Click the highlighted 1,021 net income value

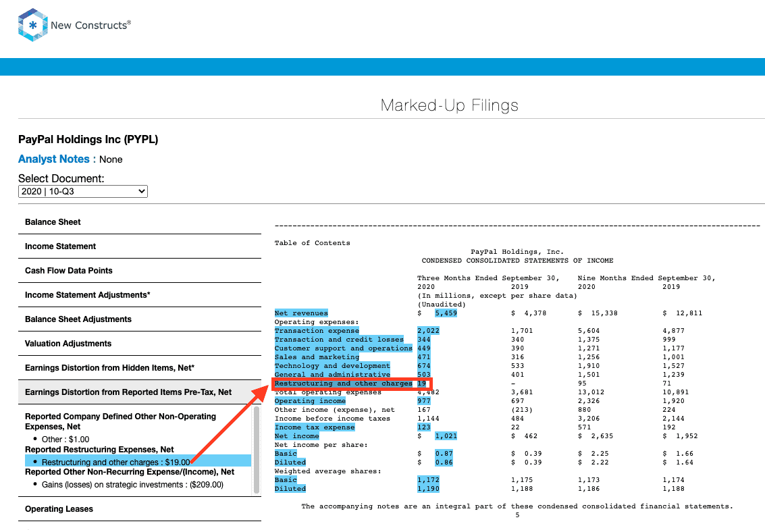[446, 436]
